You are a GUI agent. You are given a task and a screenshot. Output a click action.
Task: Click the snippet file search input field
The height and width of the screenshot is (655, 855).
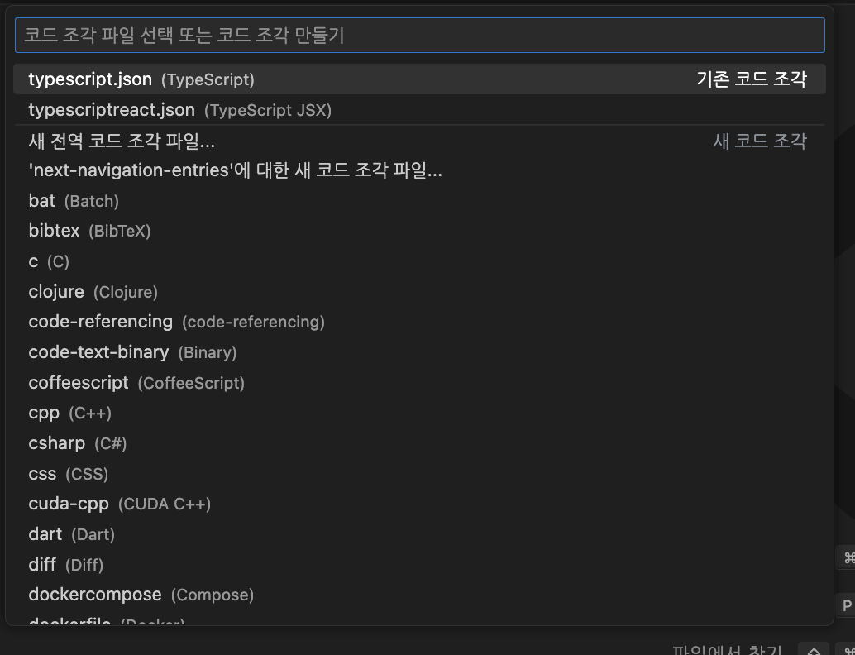pyautogui.click(x=419, y=36)
